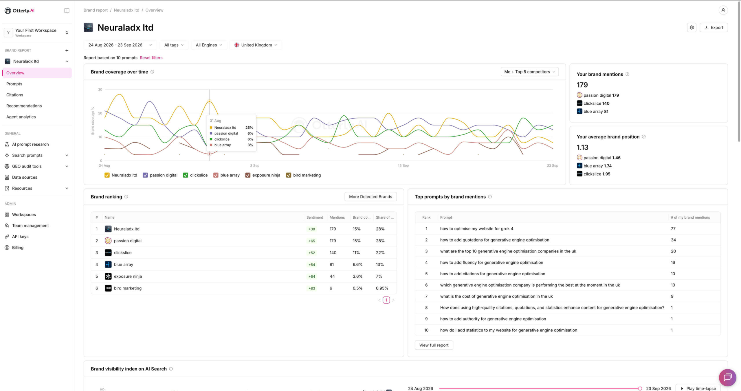
Task: Click the time-lapse slider handle
Action: (x=640, y=388)
